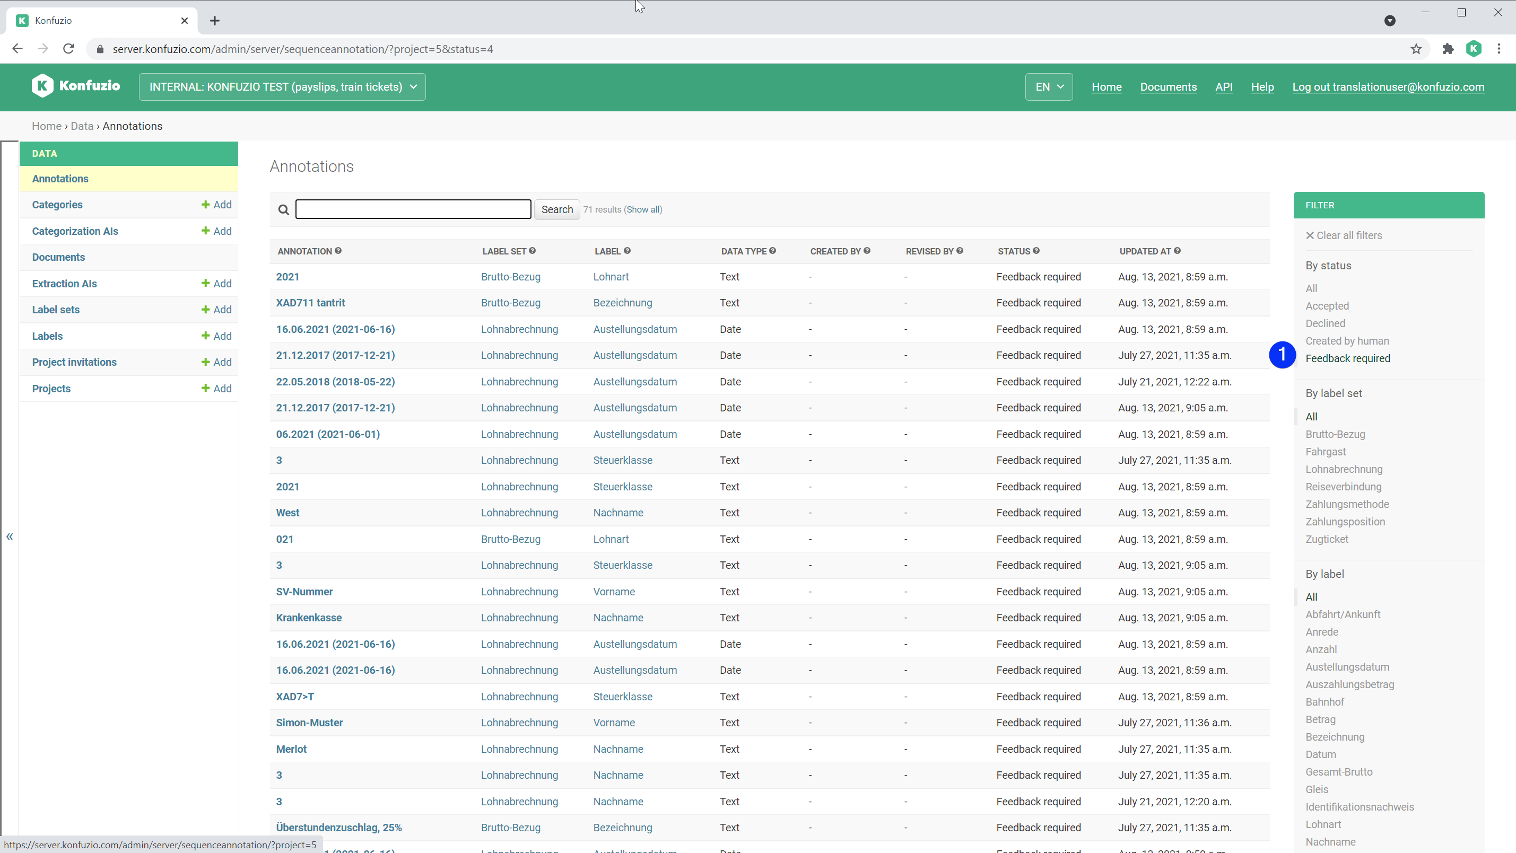Click help icon next to REVISED BY column
The image size is (1516, 853).
point(960,251)
